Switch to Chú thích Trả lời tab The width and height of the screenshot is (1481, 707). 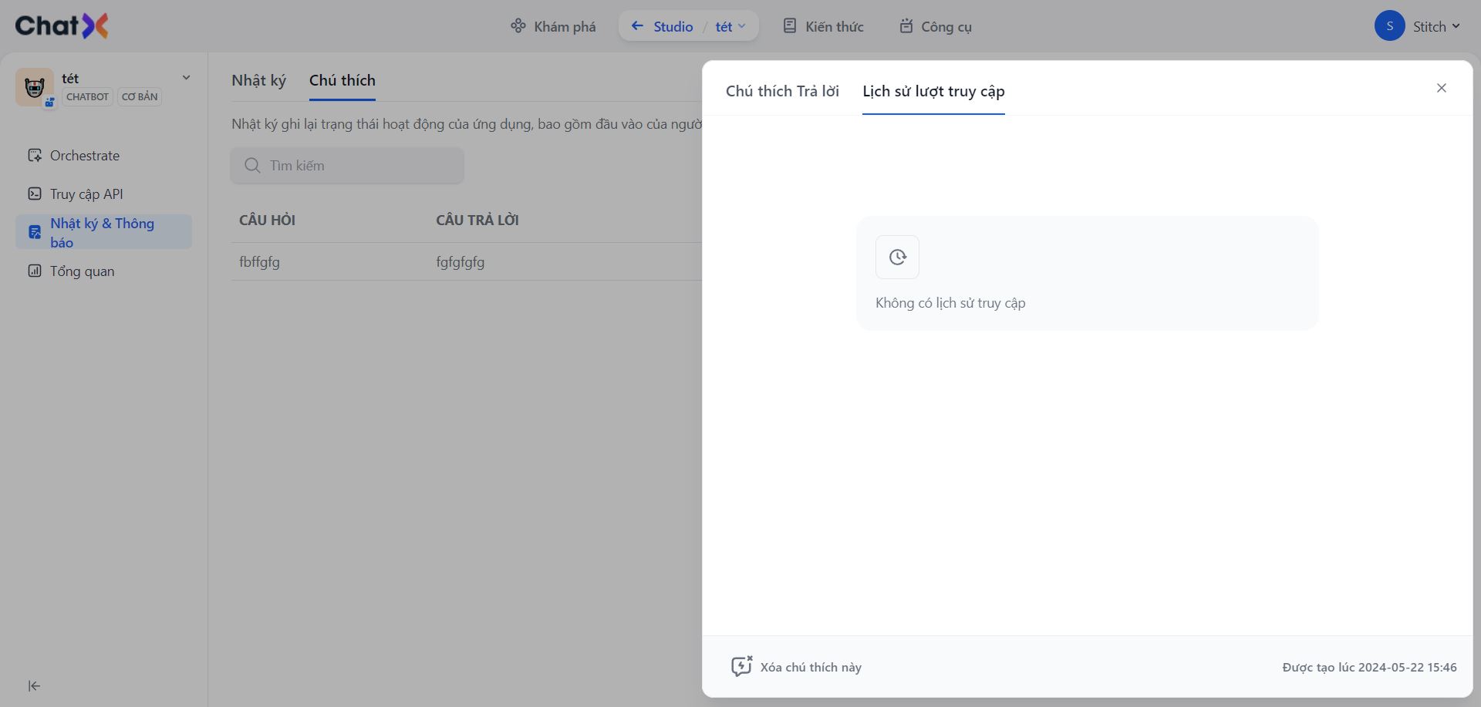(782, 91)
